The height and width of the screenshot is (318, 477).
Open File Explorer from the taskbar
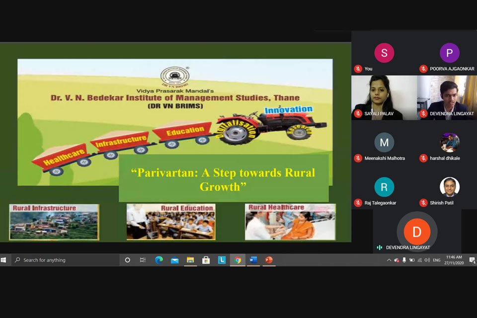190,260
